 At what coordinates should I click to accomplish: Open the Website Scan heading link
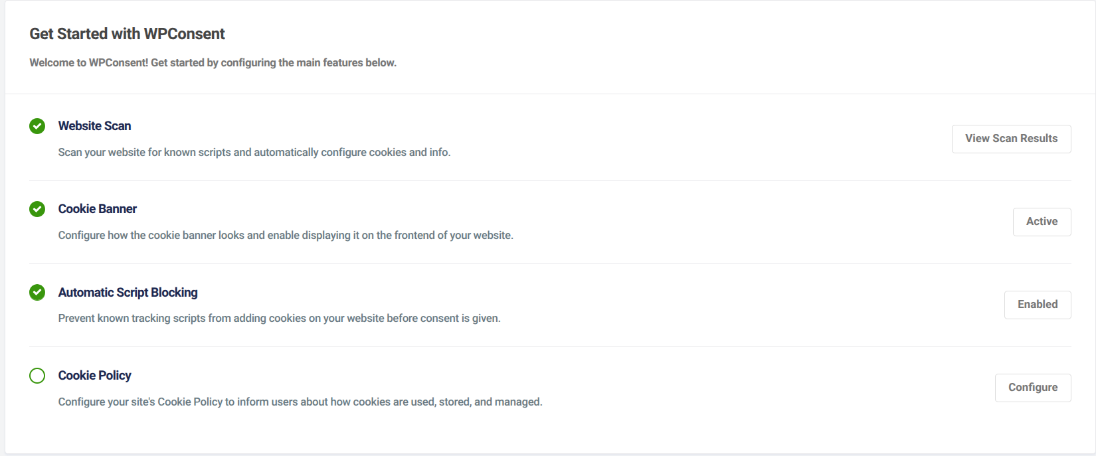(94, 125)
